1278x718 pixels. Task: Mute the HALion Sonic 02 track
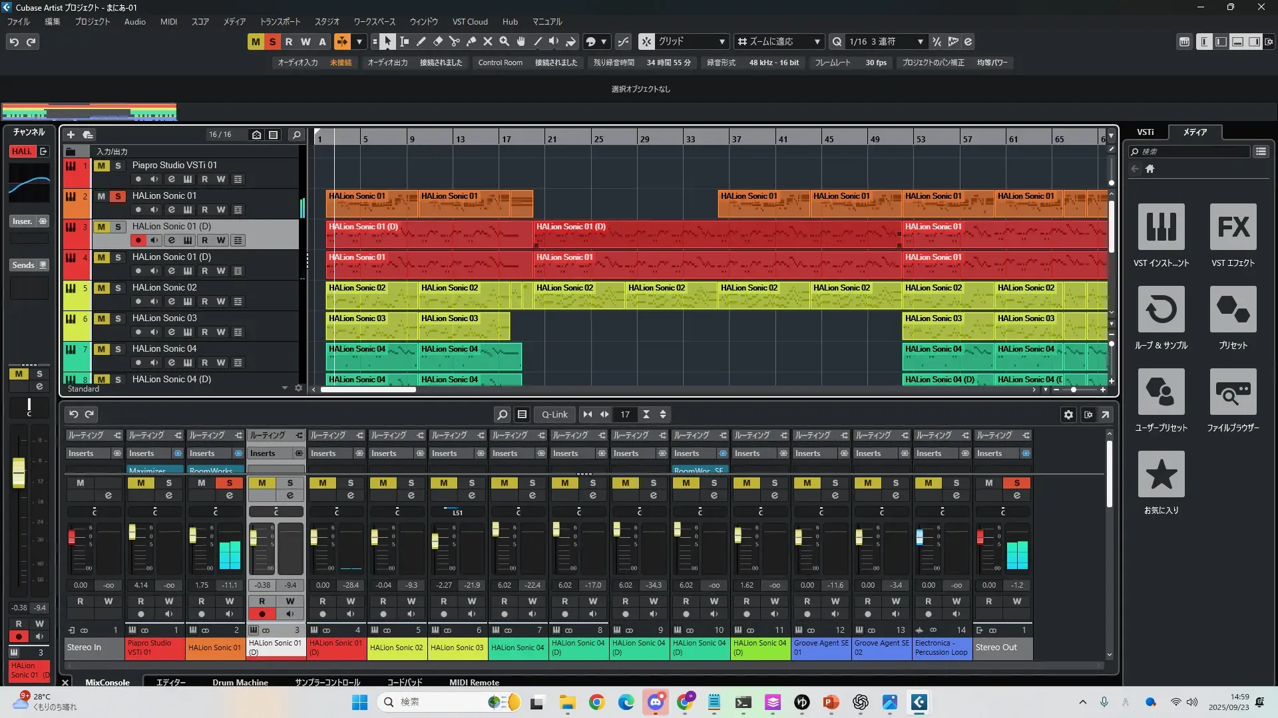[101, 288]
